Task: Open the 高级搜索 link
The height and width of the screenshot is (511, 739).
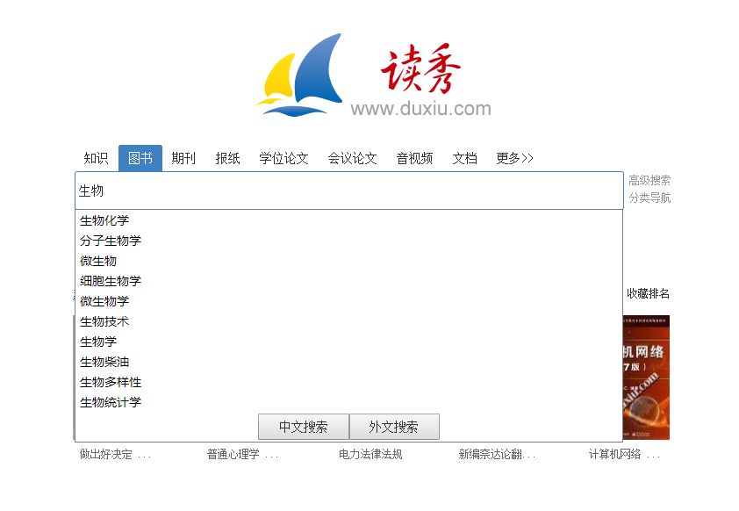Action: click(649, 181)
